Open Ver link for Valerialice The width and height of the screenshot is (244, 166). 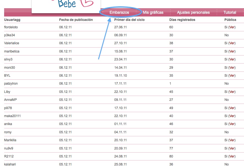(232, 43)
